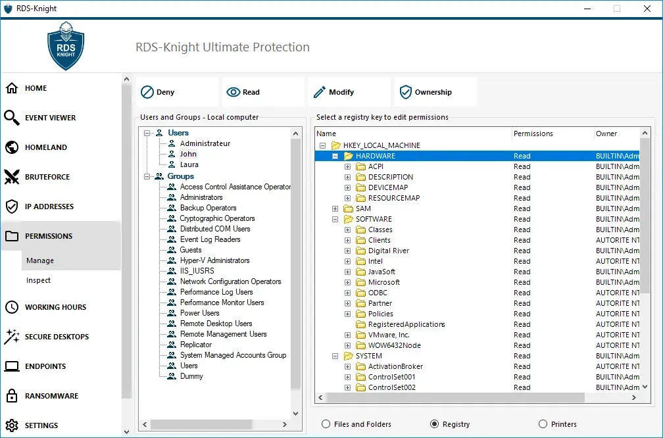Open Endpoints laptop icon
This screenshot has width=663, height=438.
click(x=12, y=366)
